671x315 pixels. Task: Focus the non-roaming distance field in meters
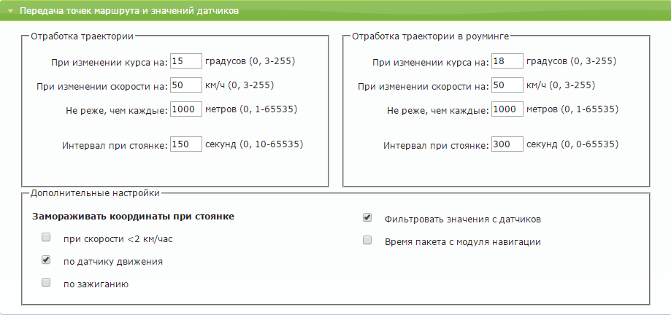click(185, 109)
